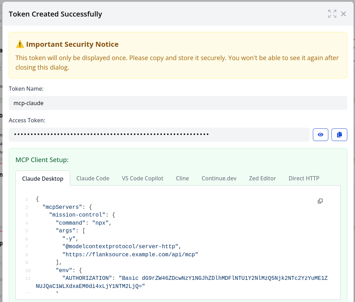
Task: Click the Token Name field showing mcp-claude
Action: (x=178, y=103)
